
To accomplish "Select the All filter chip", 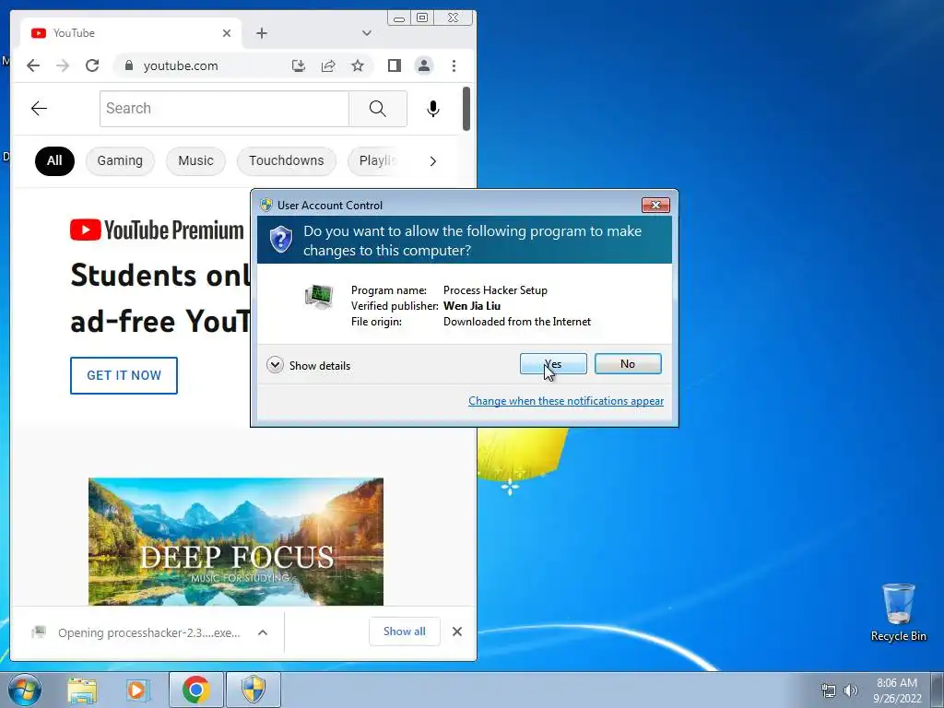I will click(x=54, y=160).
